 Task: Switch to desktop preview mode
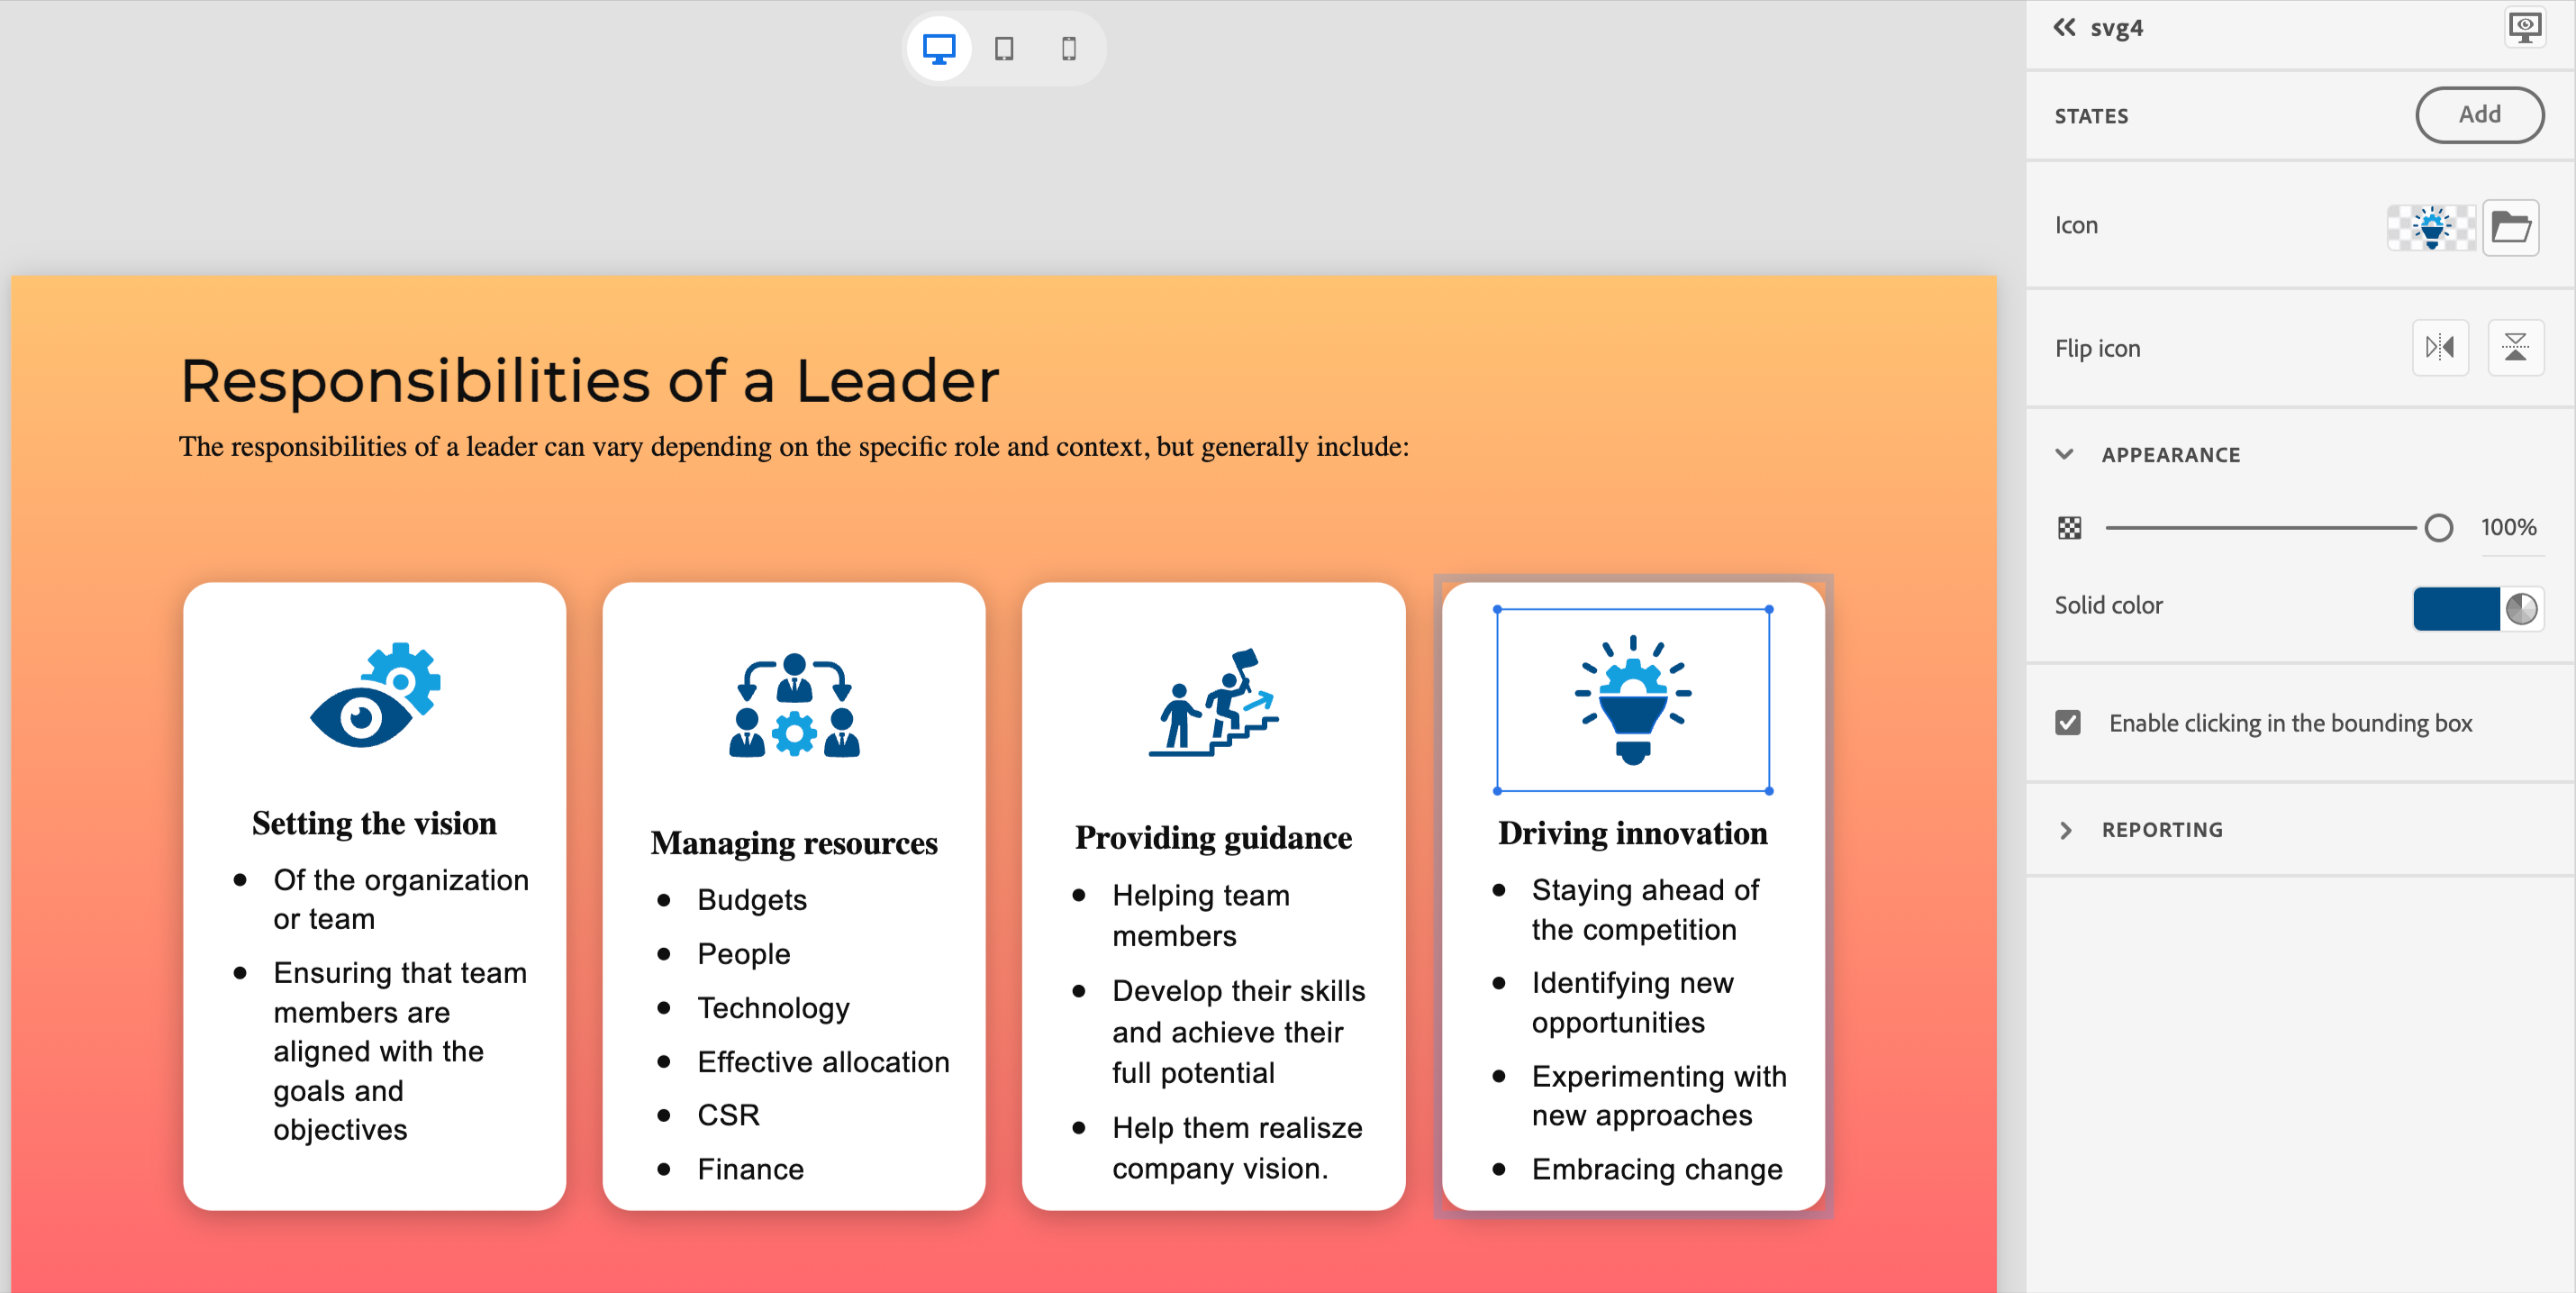[x=938, y=49]
